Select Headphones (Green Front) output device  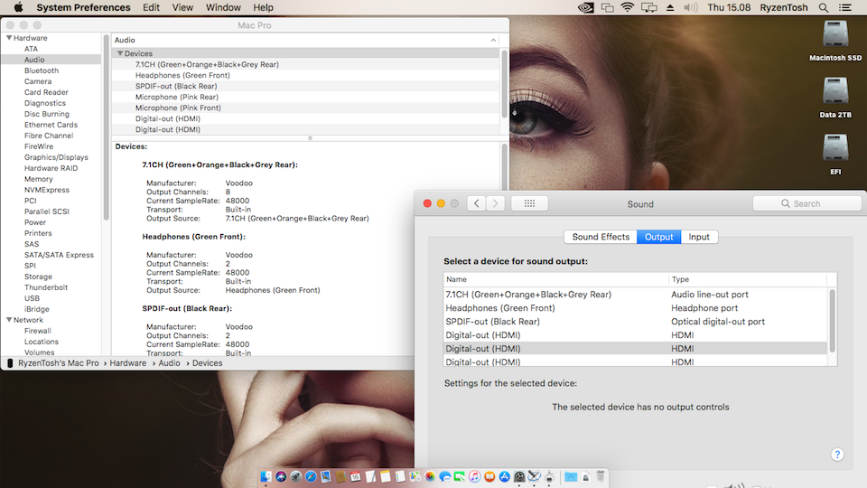pos(499,308)
